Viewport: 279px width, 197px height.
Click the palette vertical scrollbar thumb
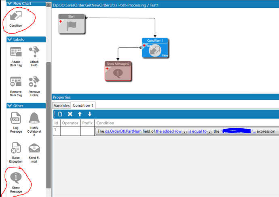point(49,125)
